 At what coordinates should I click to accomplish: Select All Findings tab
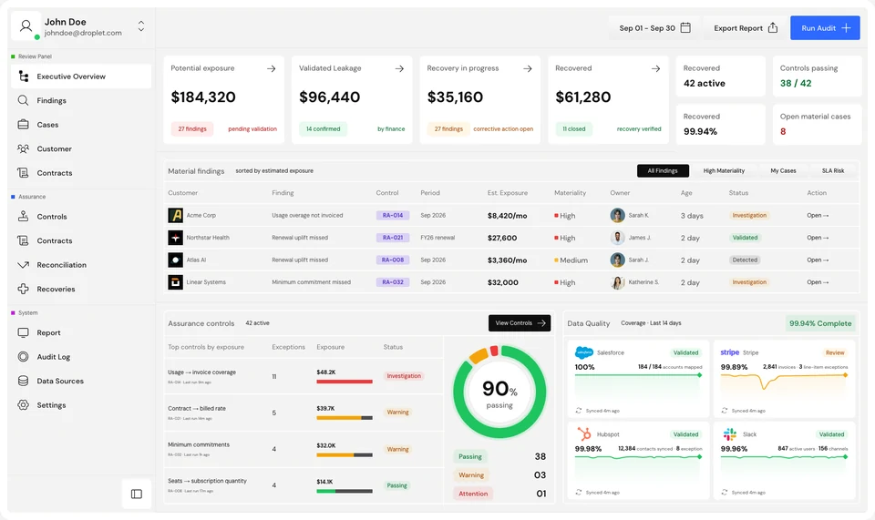(663, 170)
